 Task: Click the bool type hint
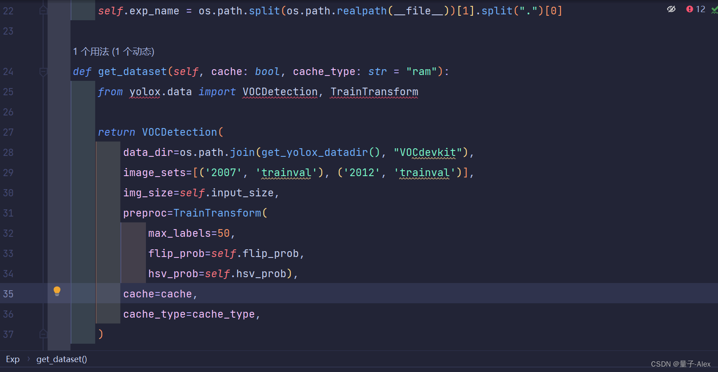click(x=268, y=72)
